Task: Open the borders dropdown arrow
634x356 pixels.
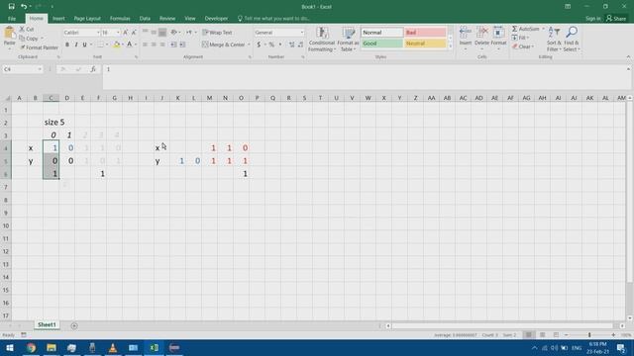Action: [107, 44]
